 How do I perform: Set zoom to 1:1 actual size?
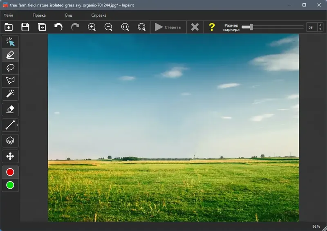(125, 27)
